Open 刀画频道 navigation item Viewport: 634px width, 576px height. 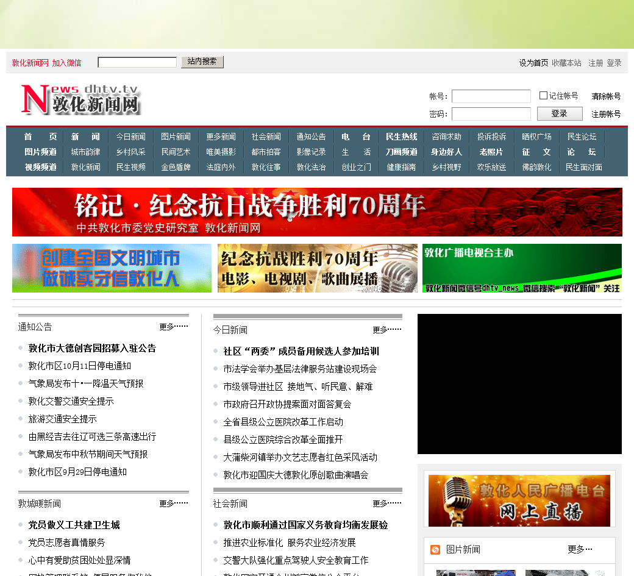point(402,152)
